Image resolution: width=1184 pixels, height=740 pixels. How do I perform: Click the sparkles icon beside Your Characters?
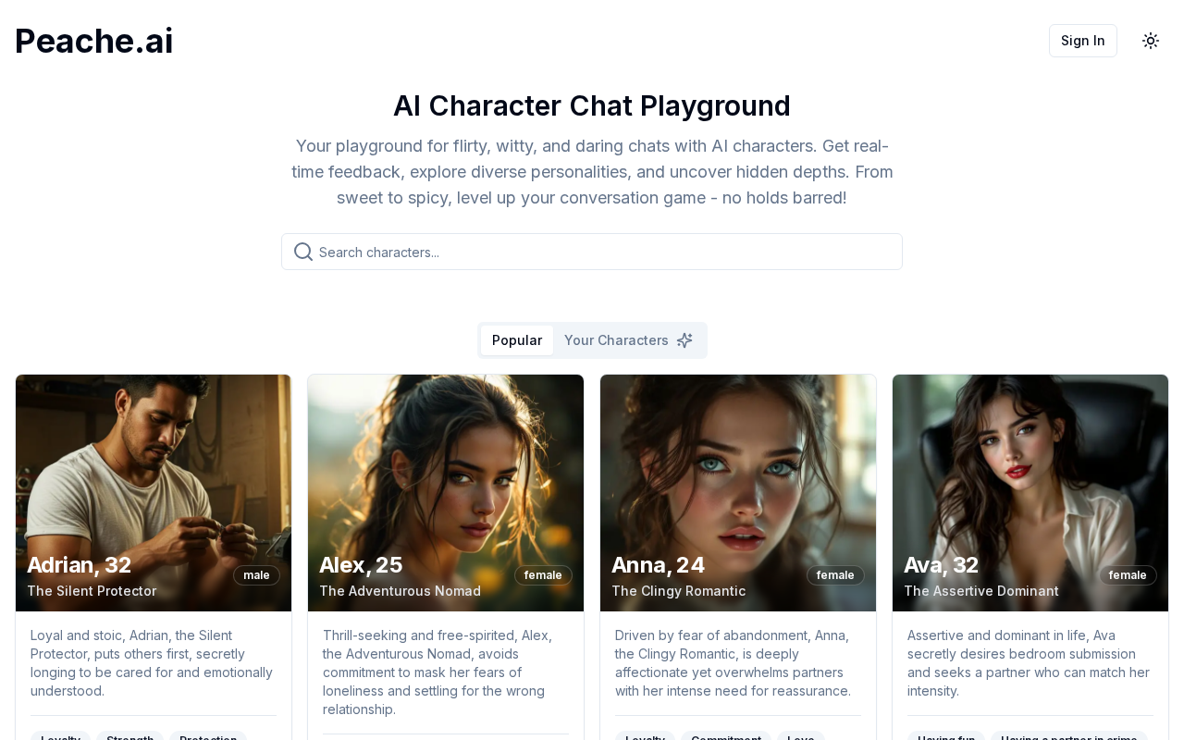click(684, 340)
